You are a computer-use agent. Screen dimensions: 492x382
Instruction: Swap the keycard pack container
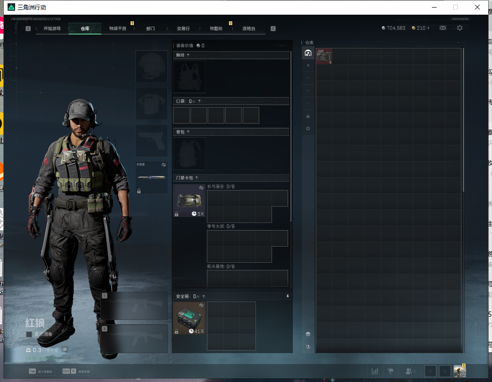click(202, 187)
